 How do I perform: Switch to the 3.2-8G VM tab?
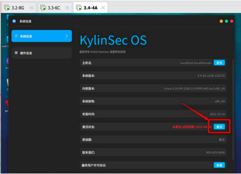coord(19,8)
